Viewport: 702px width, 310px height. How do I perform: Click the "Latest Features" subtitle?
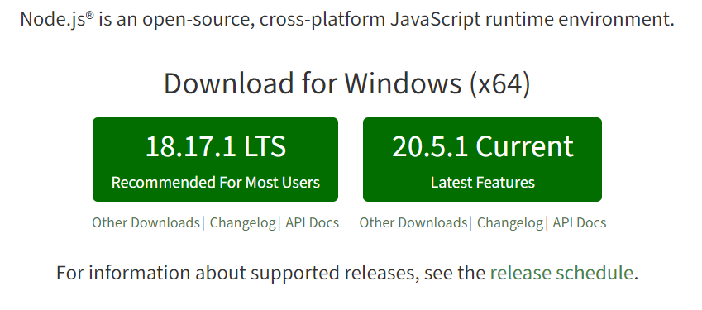483,183
